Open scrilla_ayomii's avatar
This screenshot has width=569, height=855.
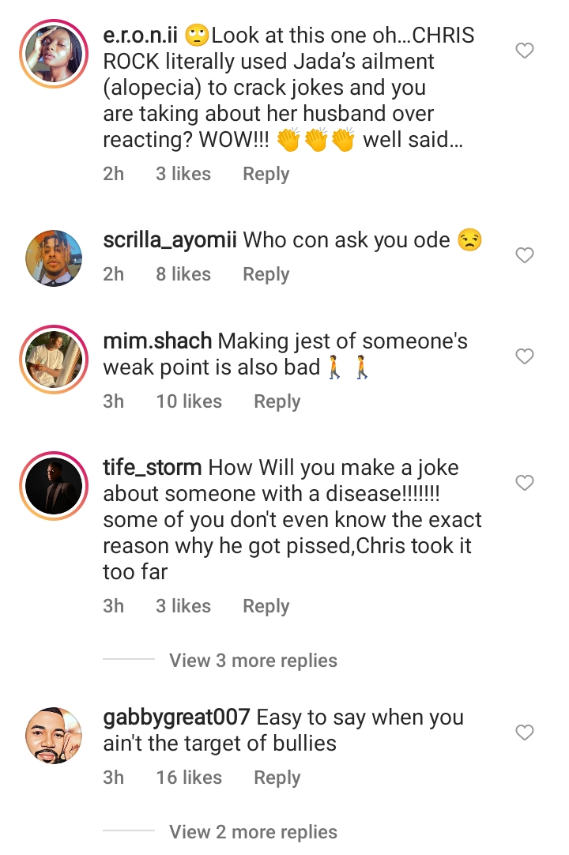tap(55, 258)
